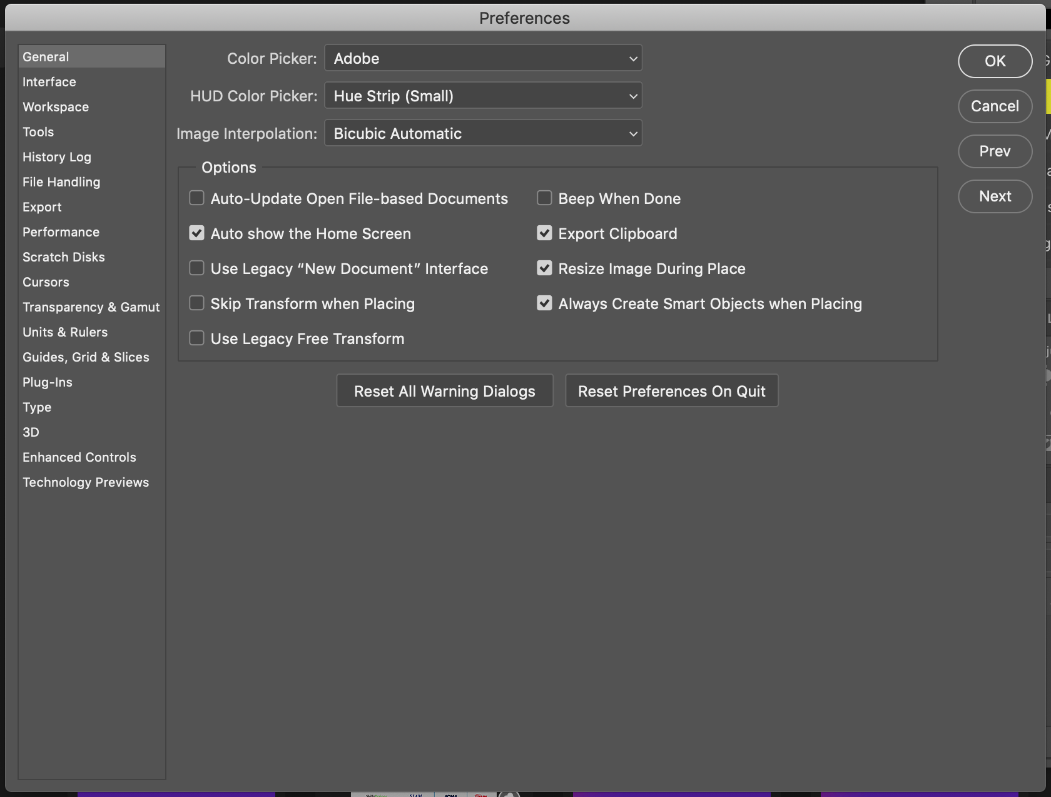
Task: Click Reset All Warning Dialogs
Action: pos(444,390)
